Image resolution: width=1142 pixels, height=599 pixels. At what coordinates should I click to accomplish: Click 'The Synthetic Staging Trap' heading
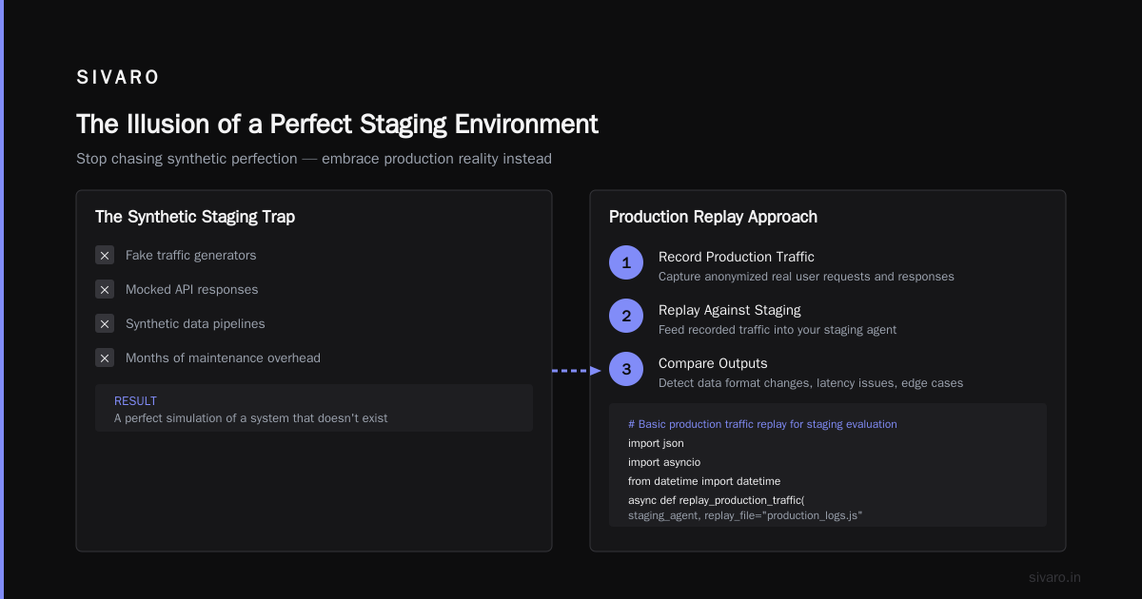pyautogui.click(x=195, y=217)
